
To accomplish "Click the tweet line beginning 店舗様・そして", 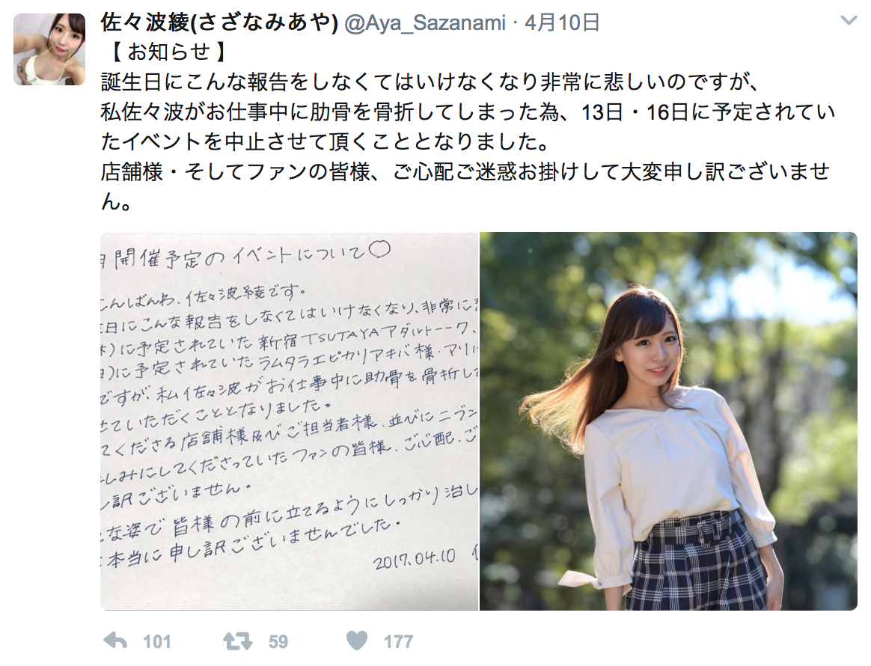I will 465,171.
